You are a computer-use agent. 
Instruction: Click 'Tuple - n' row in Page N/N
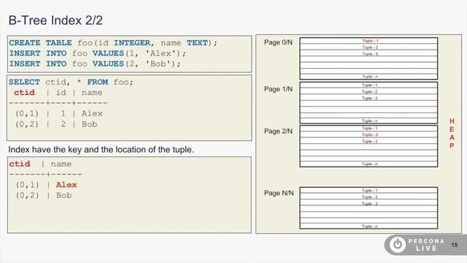click(x=368, y=226)
